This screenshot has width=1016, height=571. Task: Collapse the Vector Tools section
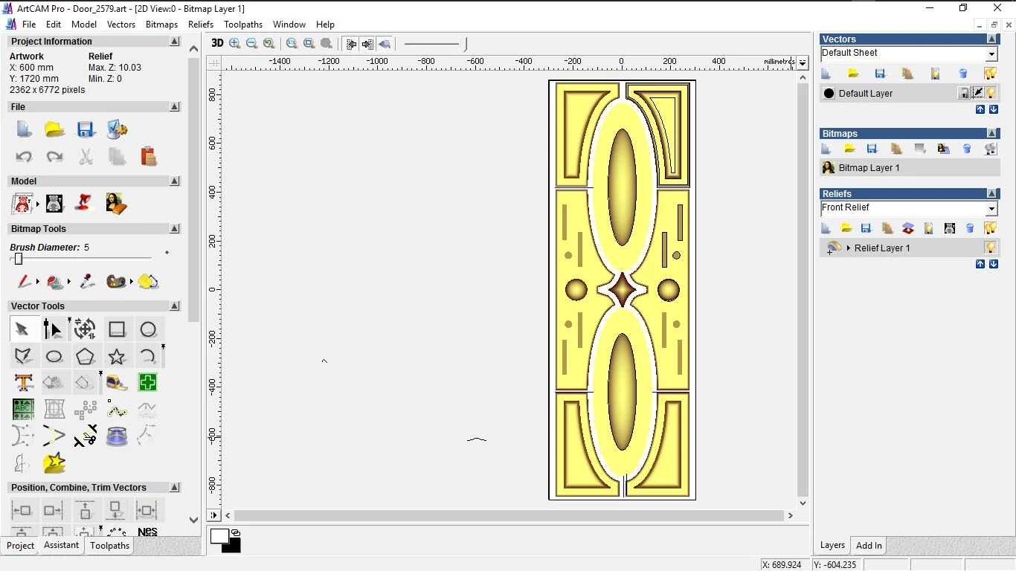point(175,306)
